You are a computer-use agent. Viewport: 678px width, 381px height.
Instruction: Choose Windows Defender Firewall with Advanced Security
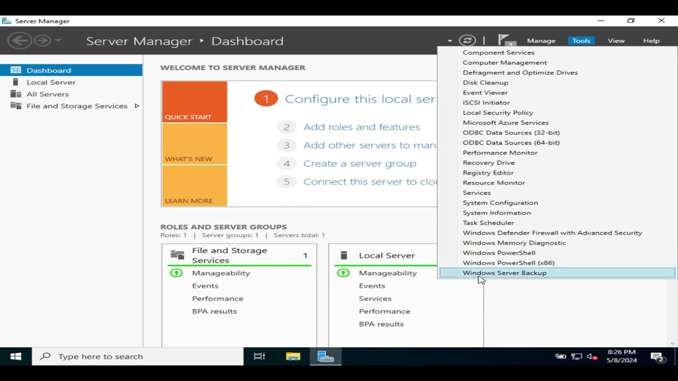click(x=557, y=233)
